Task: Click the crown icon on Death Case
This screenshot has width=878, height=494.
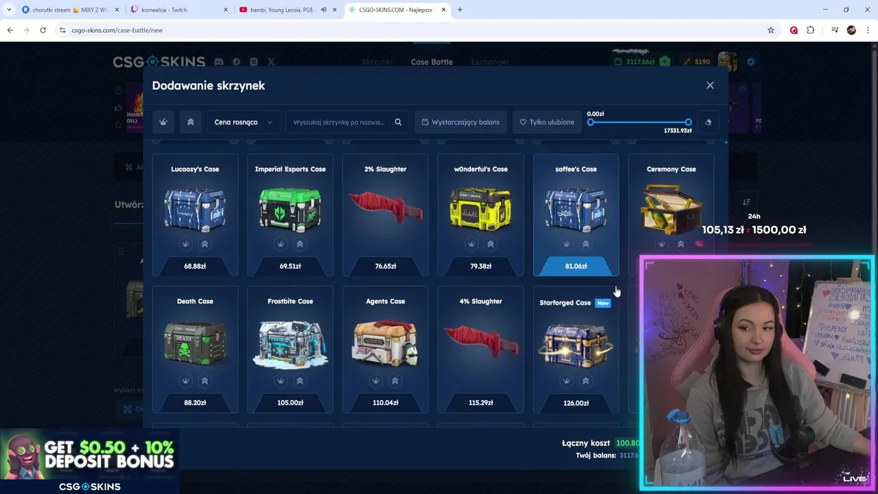Action: [185, 381]
